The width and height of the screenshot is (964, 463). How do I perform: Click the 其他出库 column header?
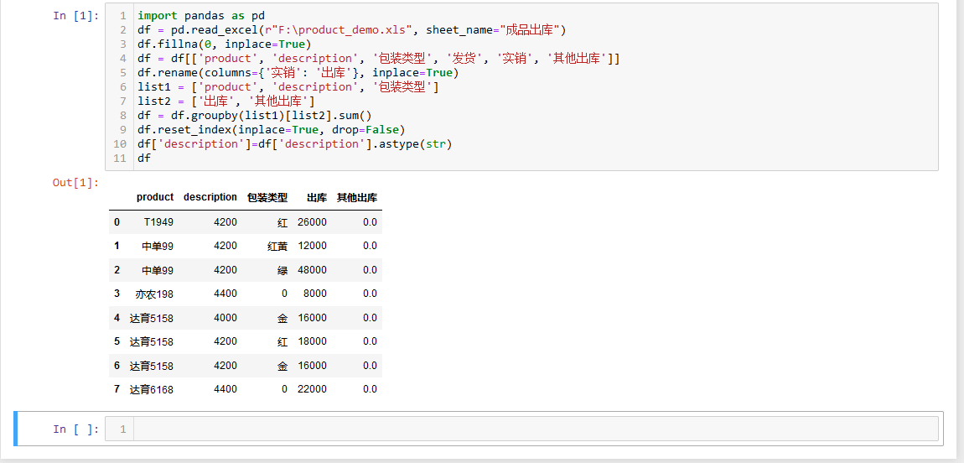(357, 197)
